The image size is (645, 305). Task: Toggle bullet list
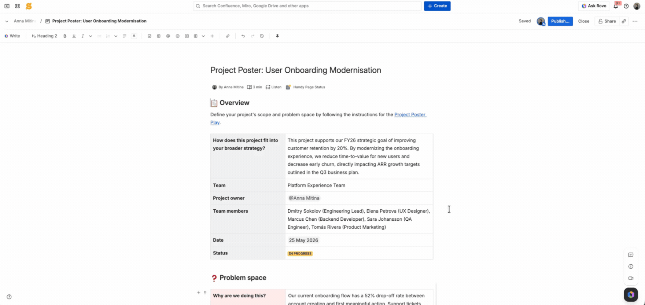[99, 36]
